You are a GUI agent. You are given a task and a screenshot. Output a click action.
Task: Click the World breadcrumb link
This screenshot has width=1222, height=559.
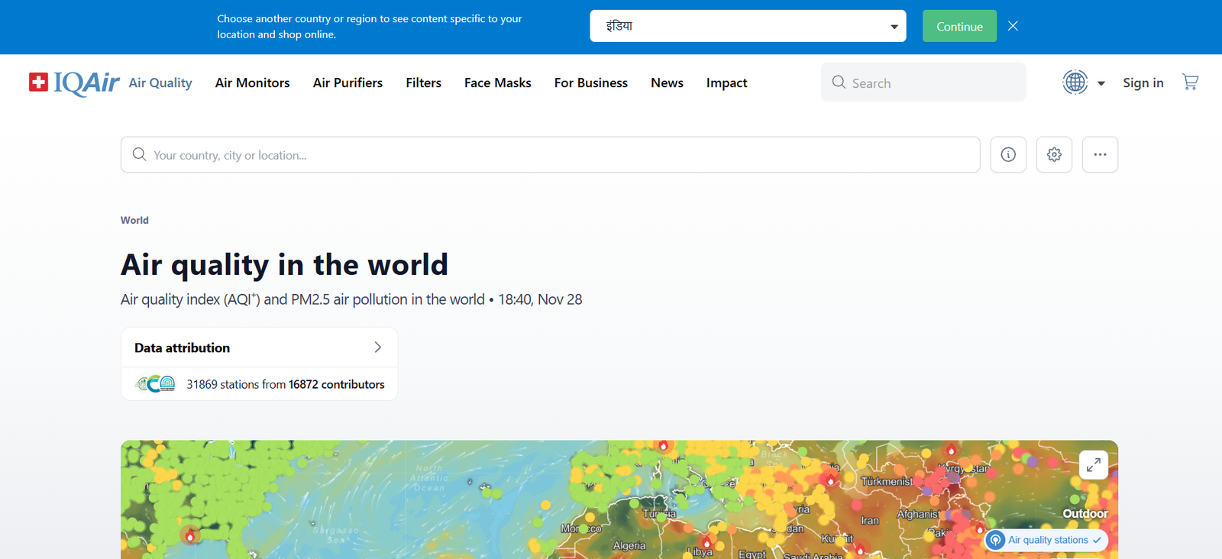pyautogui.click(x=134, y=220)
